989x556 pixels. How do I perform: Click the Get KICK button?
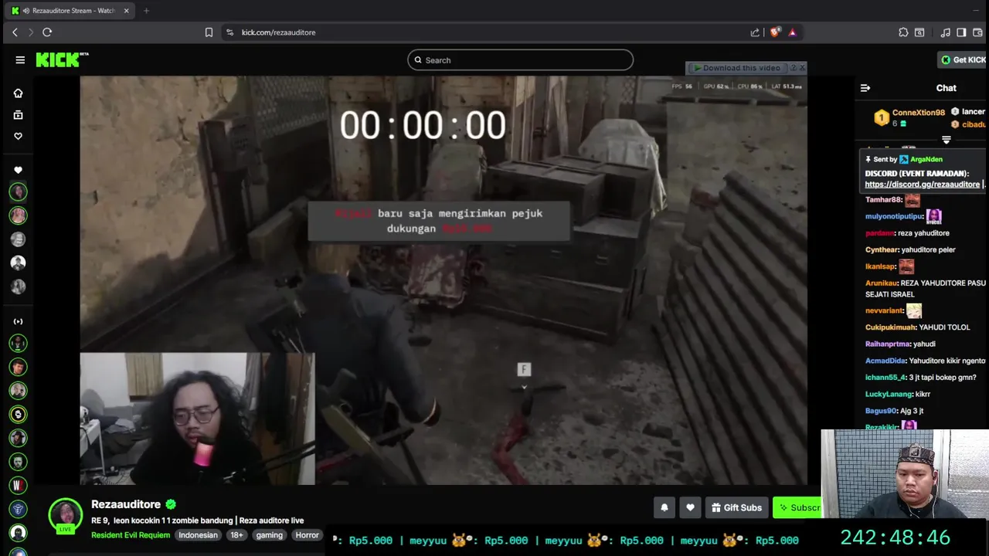coord(963,59)
